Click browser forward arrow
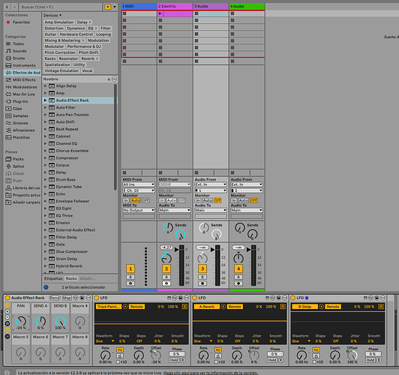This screenshot has height=375, width=399. pyautogui.click(x=14, y=7)
